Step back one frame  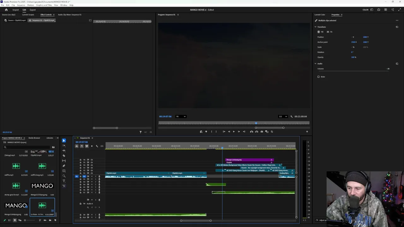(229, 131)
